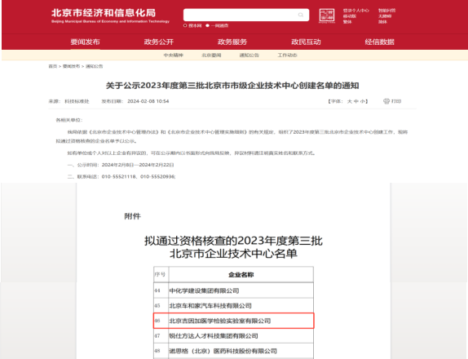Click the search magnifier icon in search box
The image size is (468, 359).
(x=301, y=15)
